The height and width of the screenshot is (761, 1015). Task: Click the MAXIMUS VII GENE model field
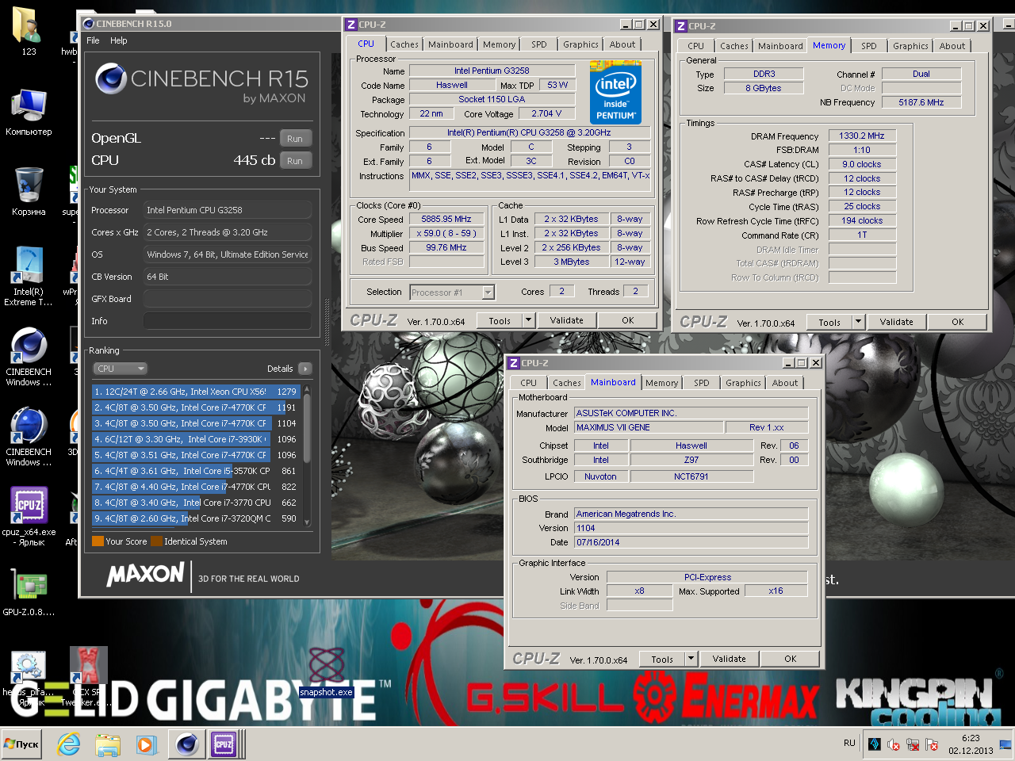click(649, 427)
